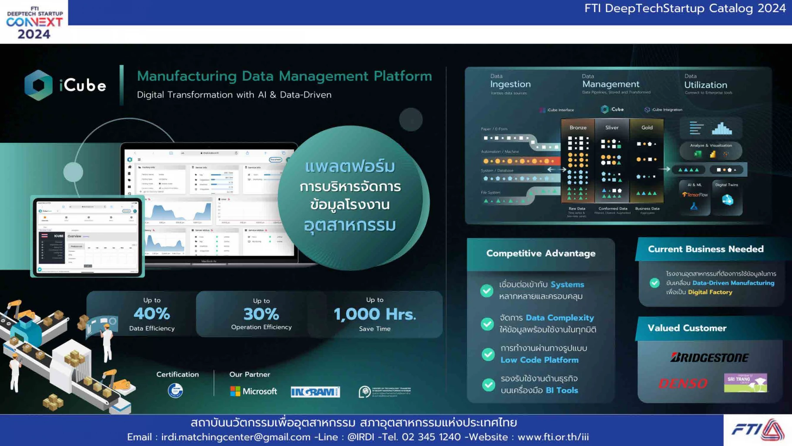Click the green check beside Low Code Platform

click(488, 354)
